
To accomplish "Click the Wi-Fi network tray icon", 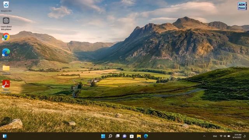I will [x=221, y=136].
